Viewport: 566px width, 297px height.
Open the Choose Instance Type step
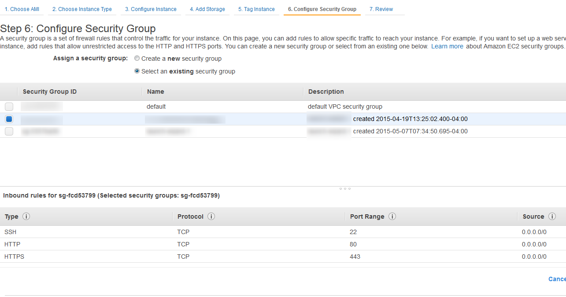81,9
